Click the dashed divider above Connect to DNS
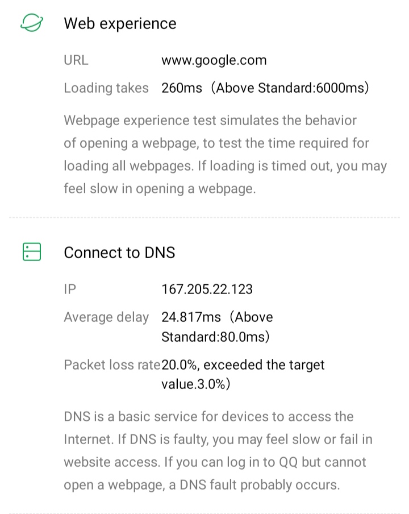 pos(204,217)
